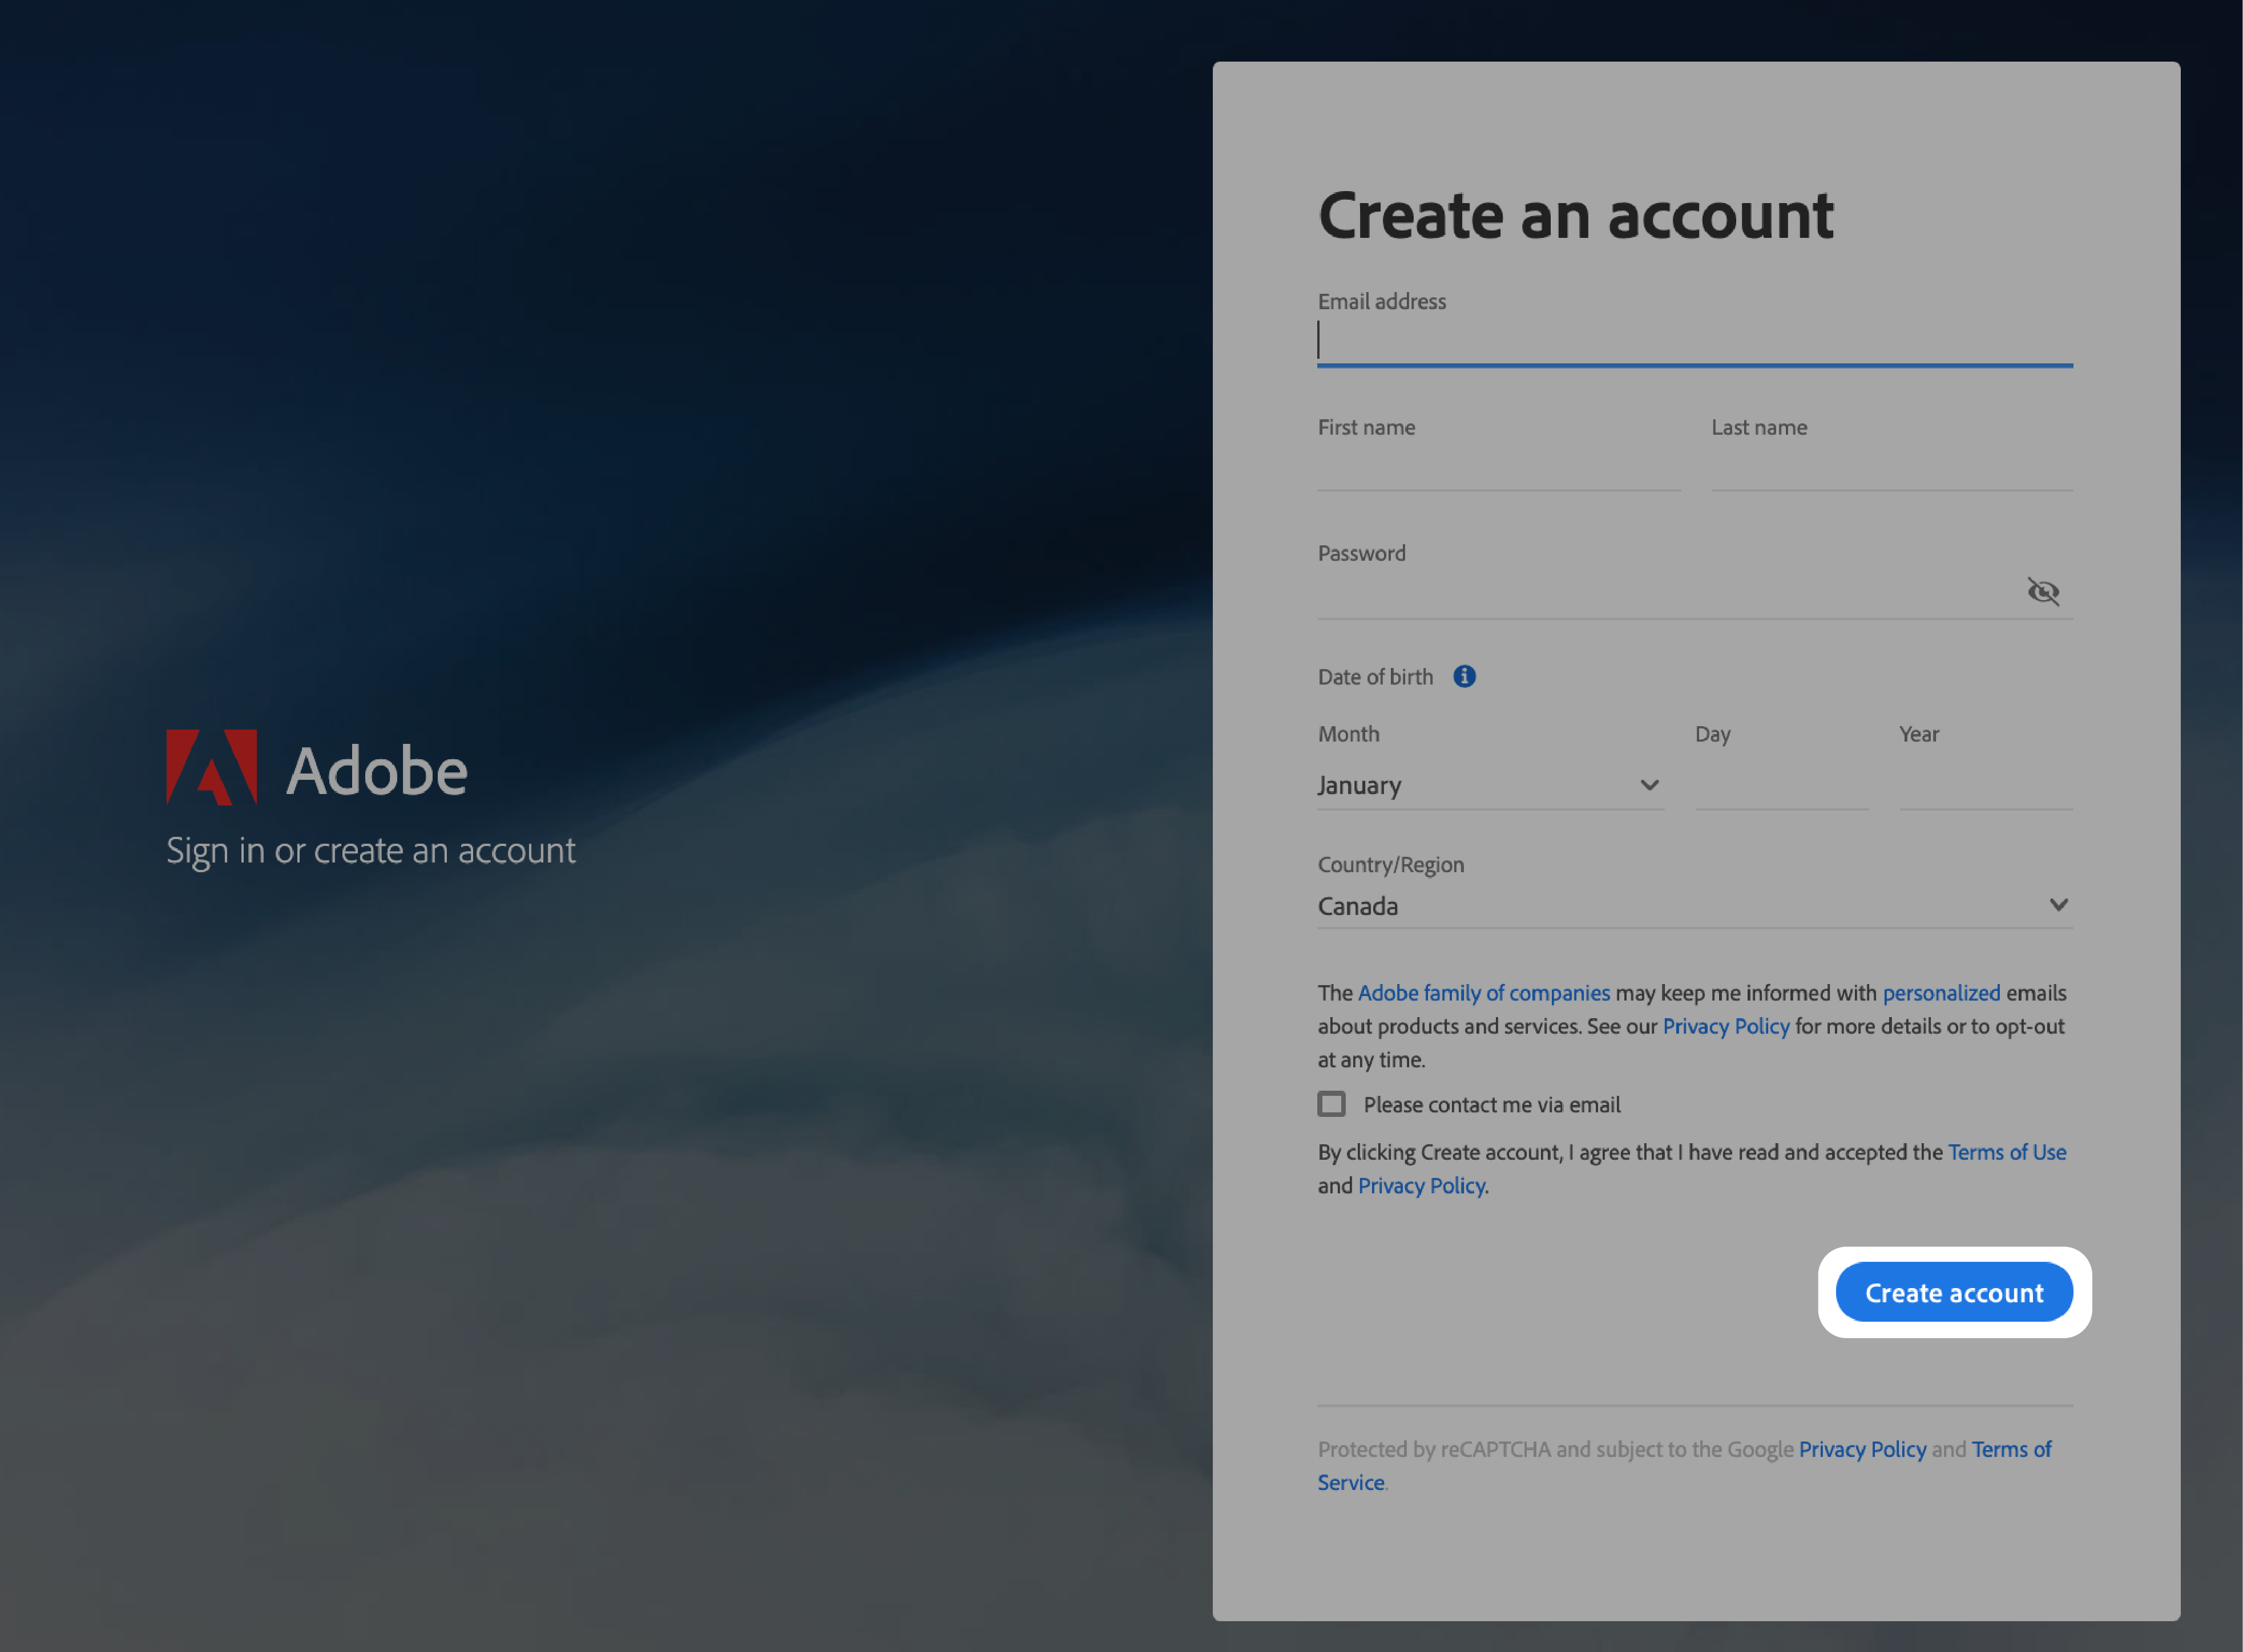The height and width of the screenshot is (1652, 2243).
Task: Click the date of birth info icon
Action: point(1463,677)
